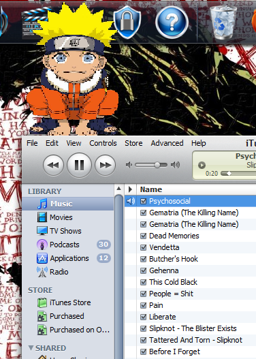Open the Help menu
The height and width of the screenshot is (359, 256).
199,143
